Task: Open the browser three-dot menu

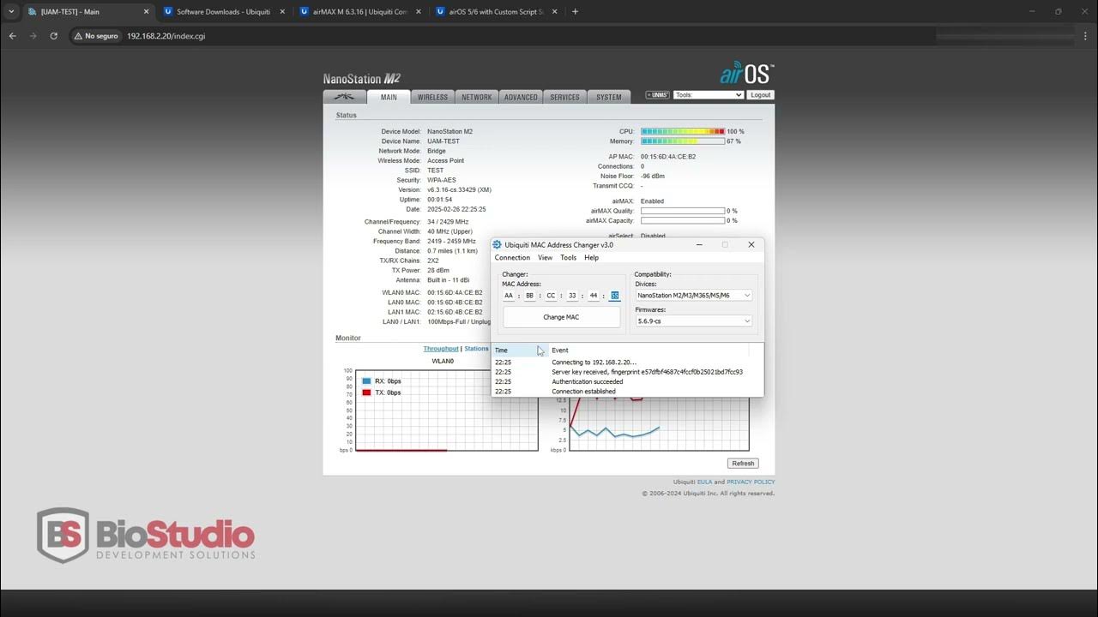Action: 1085,36
